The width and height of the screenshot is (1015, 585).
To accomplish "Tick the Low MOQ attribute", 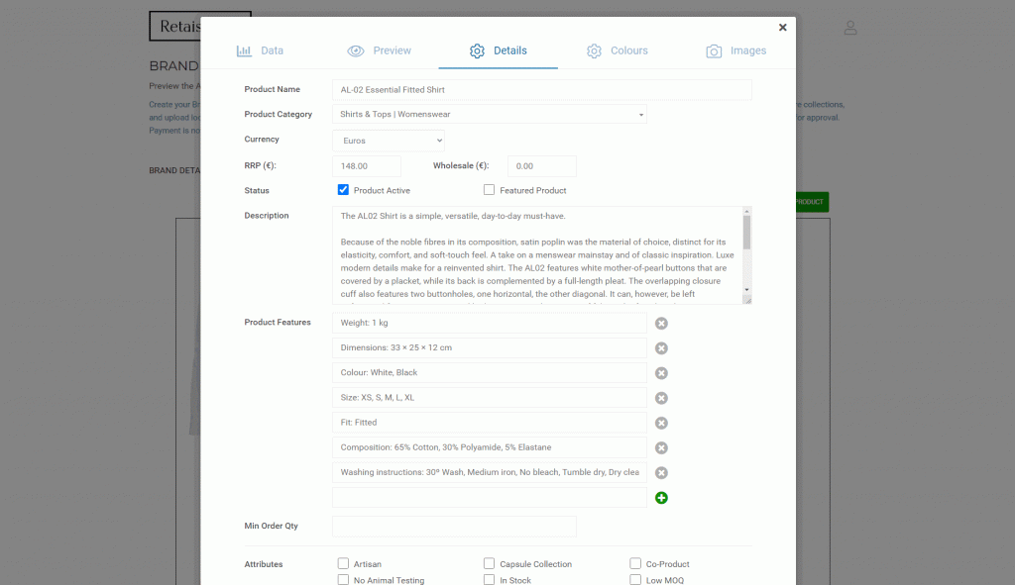I will pyautogui.click(x=635, y=580).
